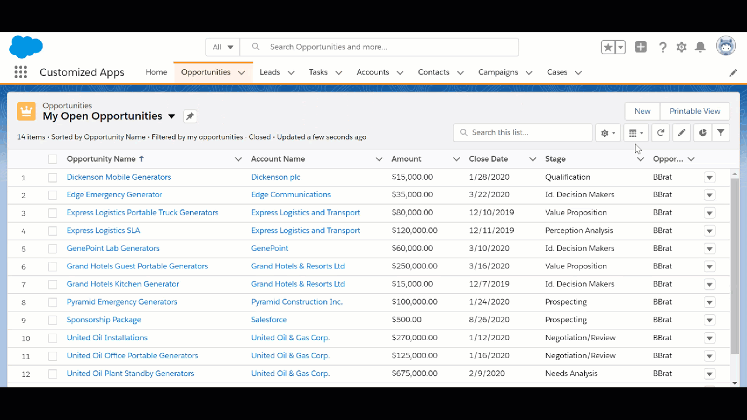
Task: Select all rows via header checkbox
Action: [x=52, y=158]
